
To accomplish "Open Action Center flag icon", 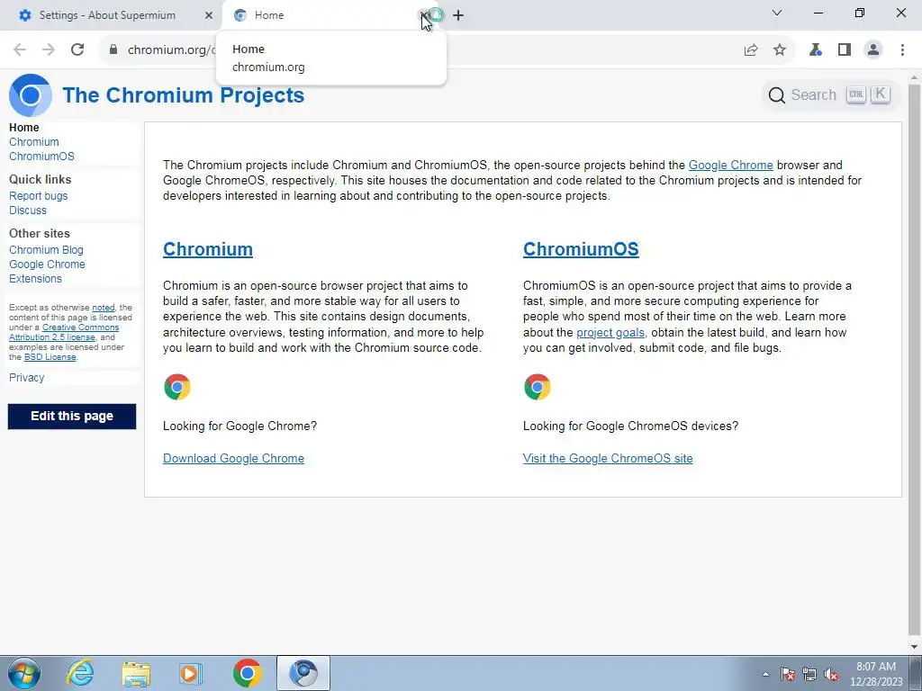I will tap(788, 674).
